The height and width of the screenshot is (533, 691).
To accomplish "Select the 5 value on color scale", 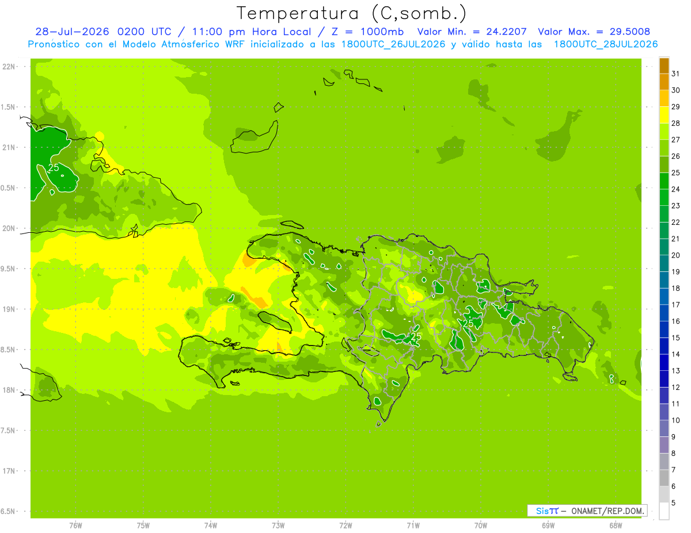I will pos(674,503).
